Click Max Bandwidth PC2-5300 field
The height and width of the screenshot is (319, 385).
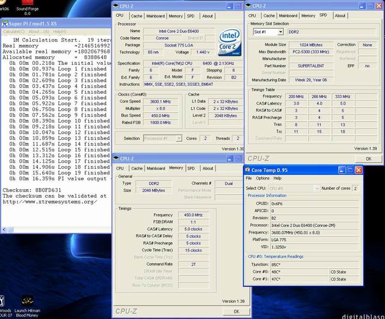click(x=311, y=52)
